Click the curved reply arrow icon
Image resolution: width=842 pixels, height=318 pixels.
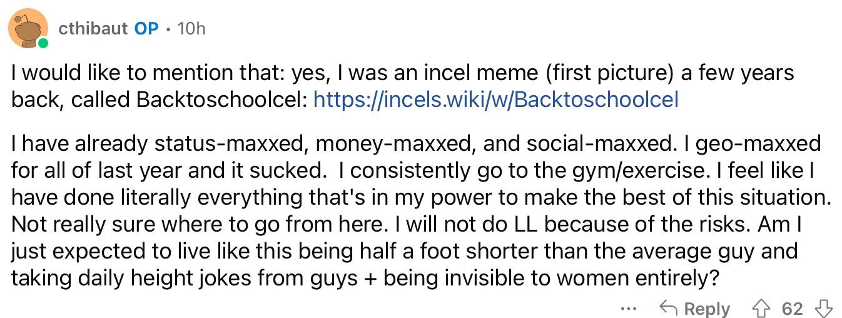click(669, 308)
